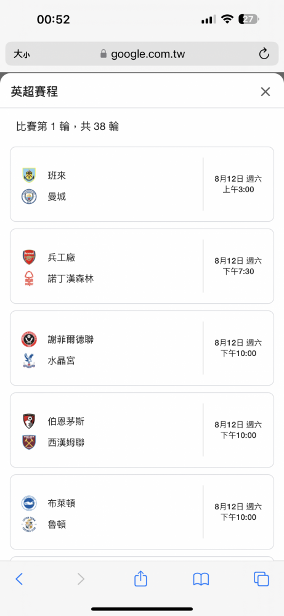Select the 諾丁漢森林 Nottingham Forest crest
Screen dimensions: 284x616
tap(29, 278)
